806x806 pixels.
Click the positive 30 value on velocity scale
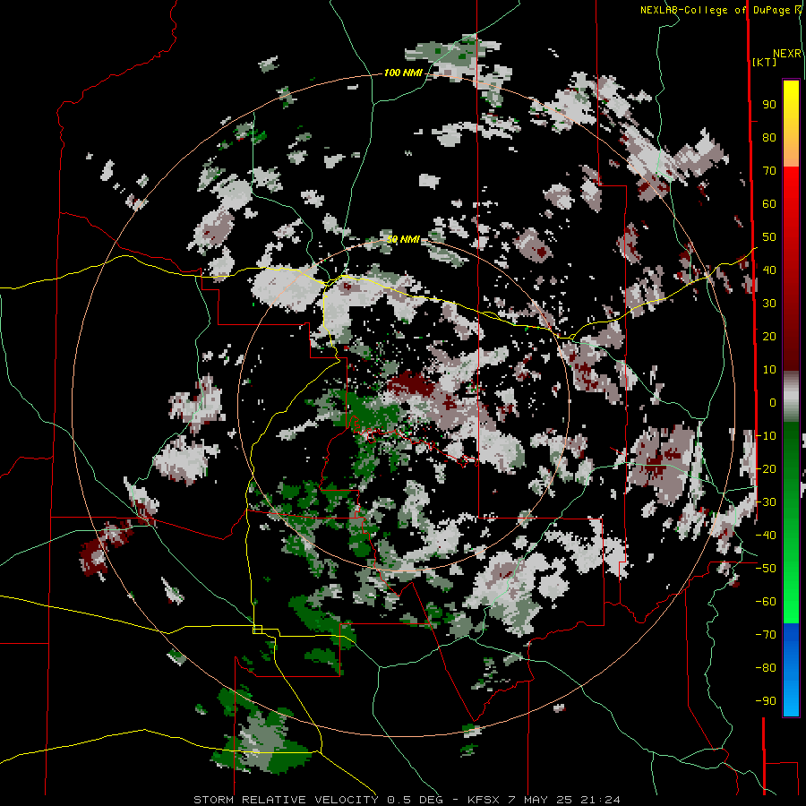769,304
